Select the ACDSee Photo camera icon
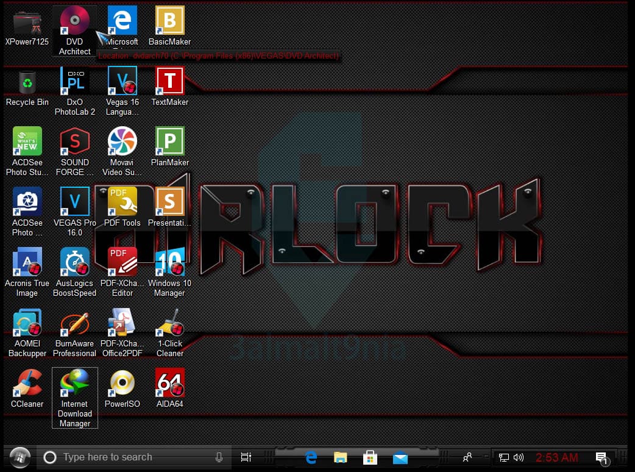This screenshot has width=635, height=472. (x=27, y=212)
